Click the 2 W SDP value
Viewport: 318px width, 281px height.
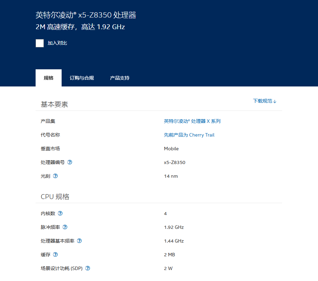(168, 268)
